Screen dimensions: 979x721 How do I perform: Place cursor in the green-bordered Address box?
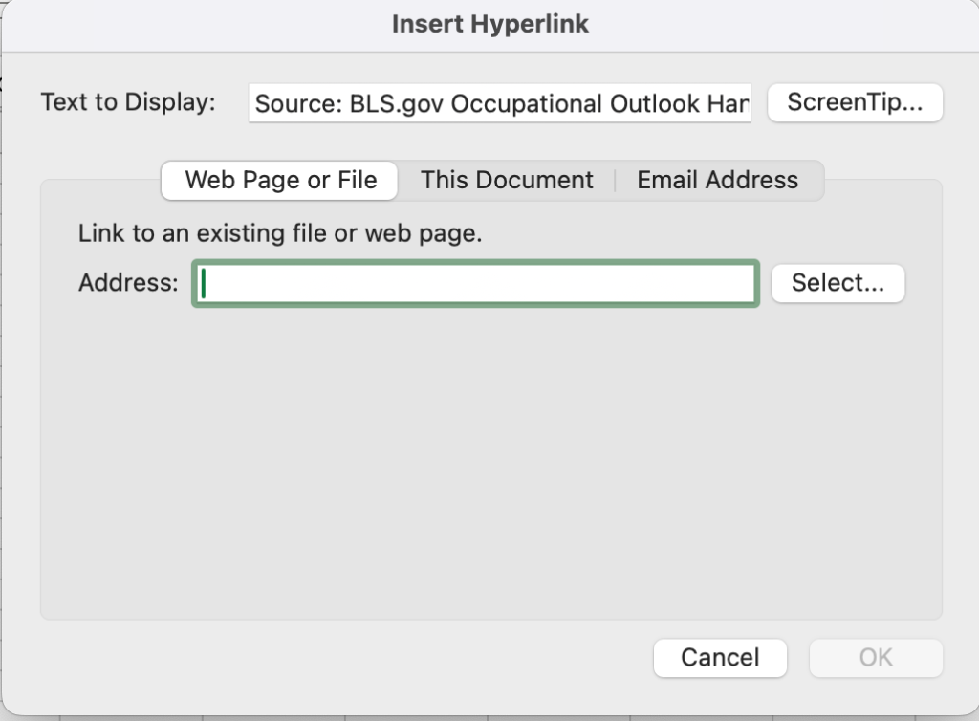tap(475, 283)
